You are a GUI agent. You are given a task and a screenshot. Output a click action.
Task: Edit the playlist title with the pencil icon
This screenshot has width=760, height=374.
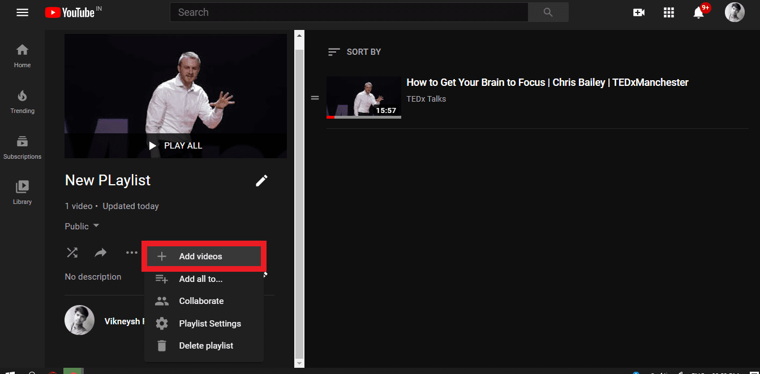[261, 180]
